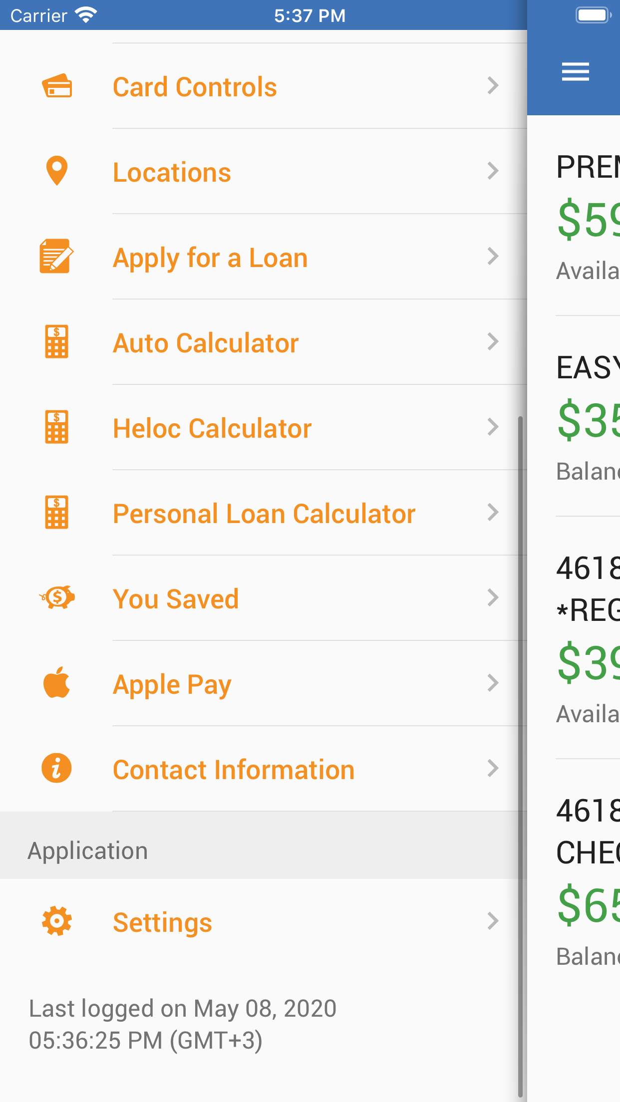Viewport: 620px width, 1102px height.
Task: Open the Personal Loan Calculator icon
Action: pos(56,513)
